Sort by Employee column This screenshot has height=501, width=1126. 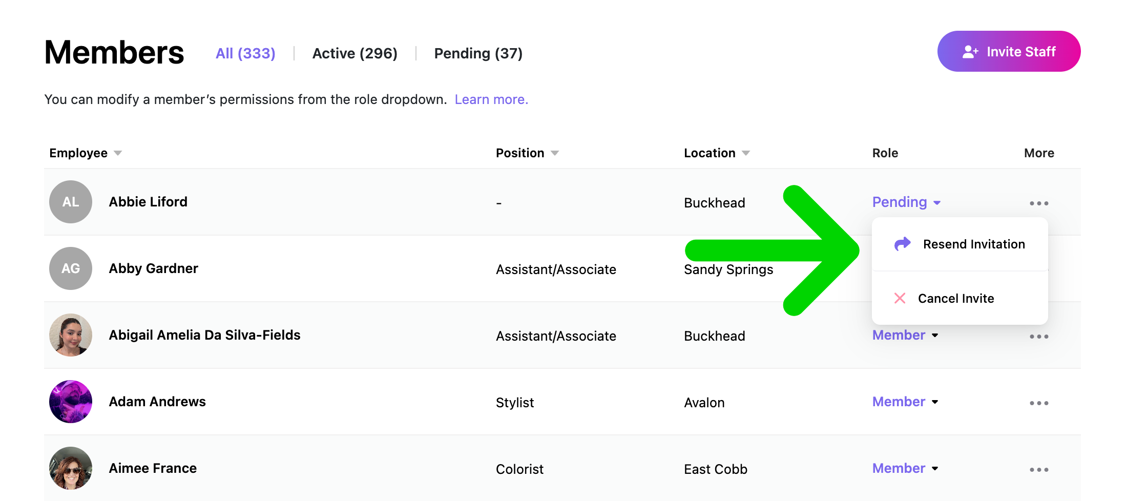click(86, 153)
